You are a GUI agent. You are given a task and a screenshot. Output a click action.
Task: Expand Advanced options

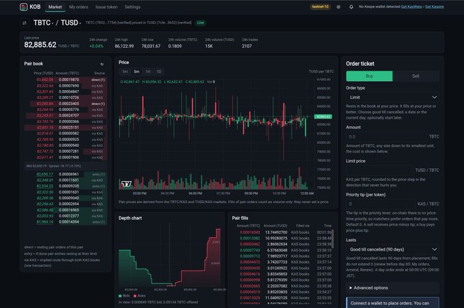click(392, 288)
